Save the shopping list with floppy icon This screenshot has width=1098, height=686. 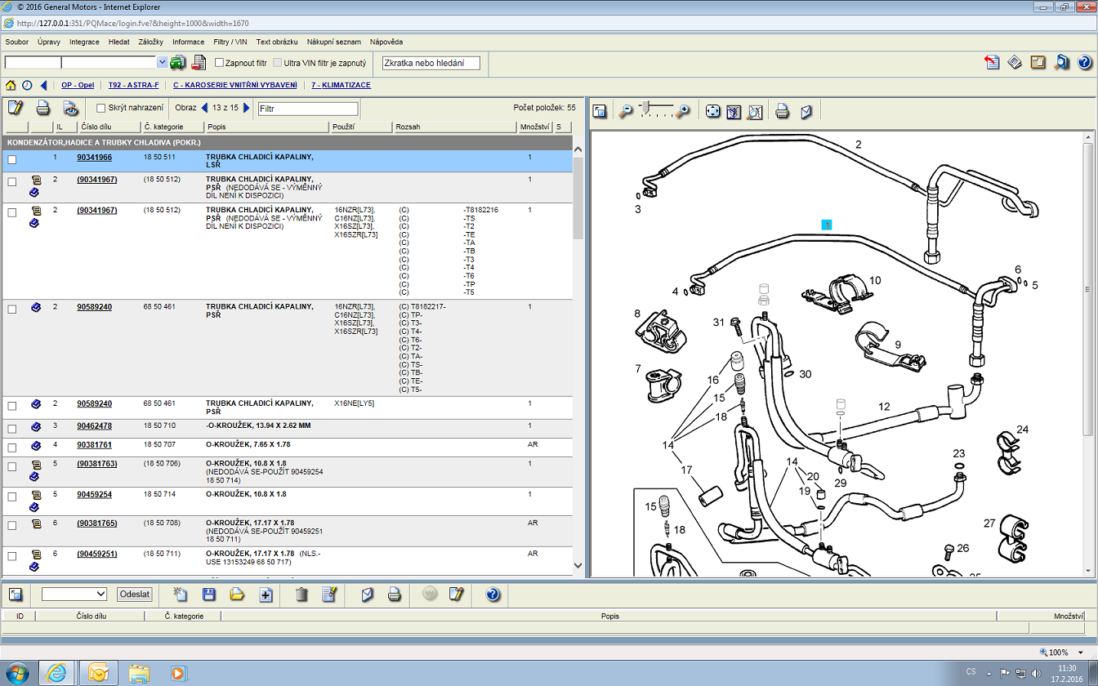[209, 595]
